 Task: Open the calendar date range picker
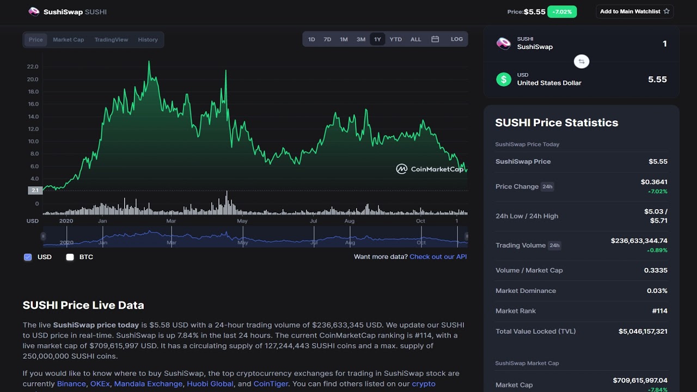coord(435,39)
